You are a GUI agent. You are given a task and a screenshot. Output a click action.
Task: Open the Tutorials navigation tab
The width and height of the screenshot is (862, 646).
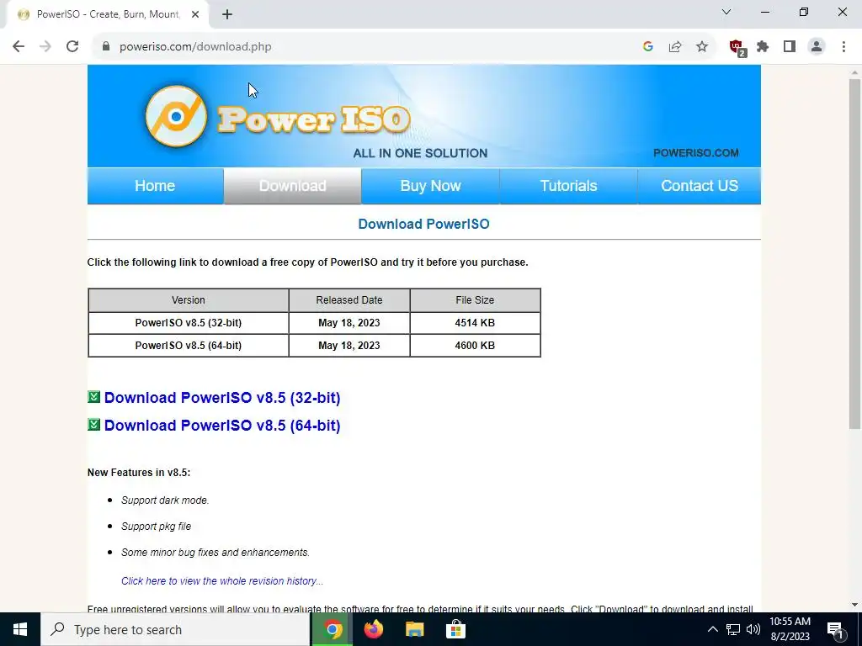(x=568, y=186)
